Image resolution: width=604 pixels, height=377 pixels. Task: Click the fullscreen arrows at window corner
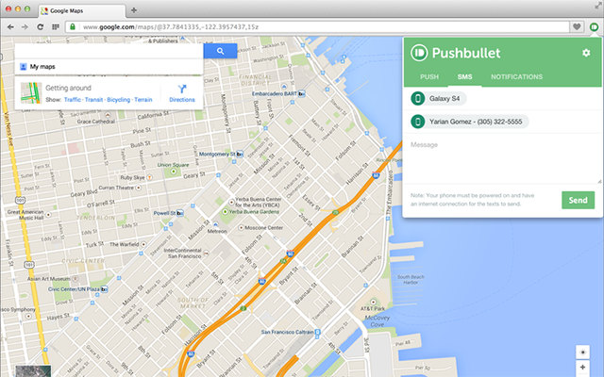click(597, 6)
